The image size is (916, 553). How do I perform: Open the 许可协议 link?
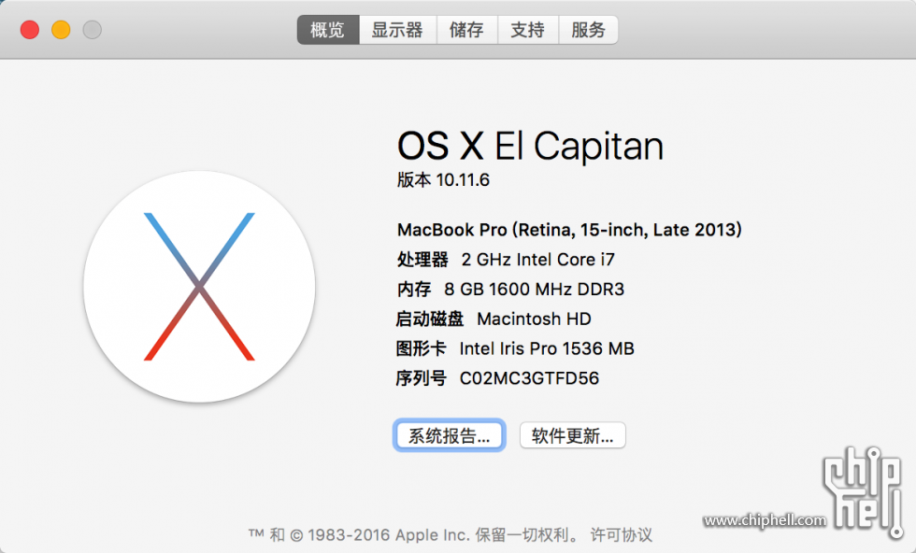coord(621,534)
